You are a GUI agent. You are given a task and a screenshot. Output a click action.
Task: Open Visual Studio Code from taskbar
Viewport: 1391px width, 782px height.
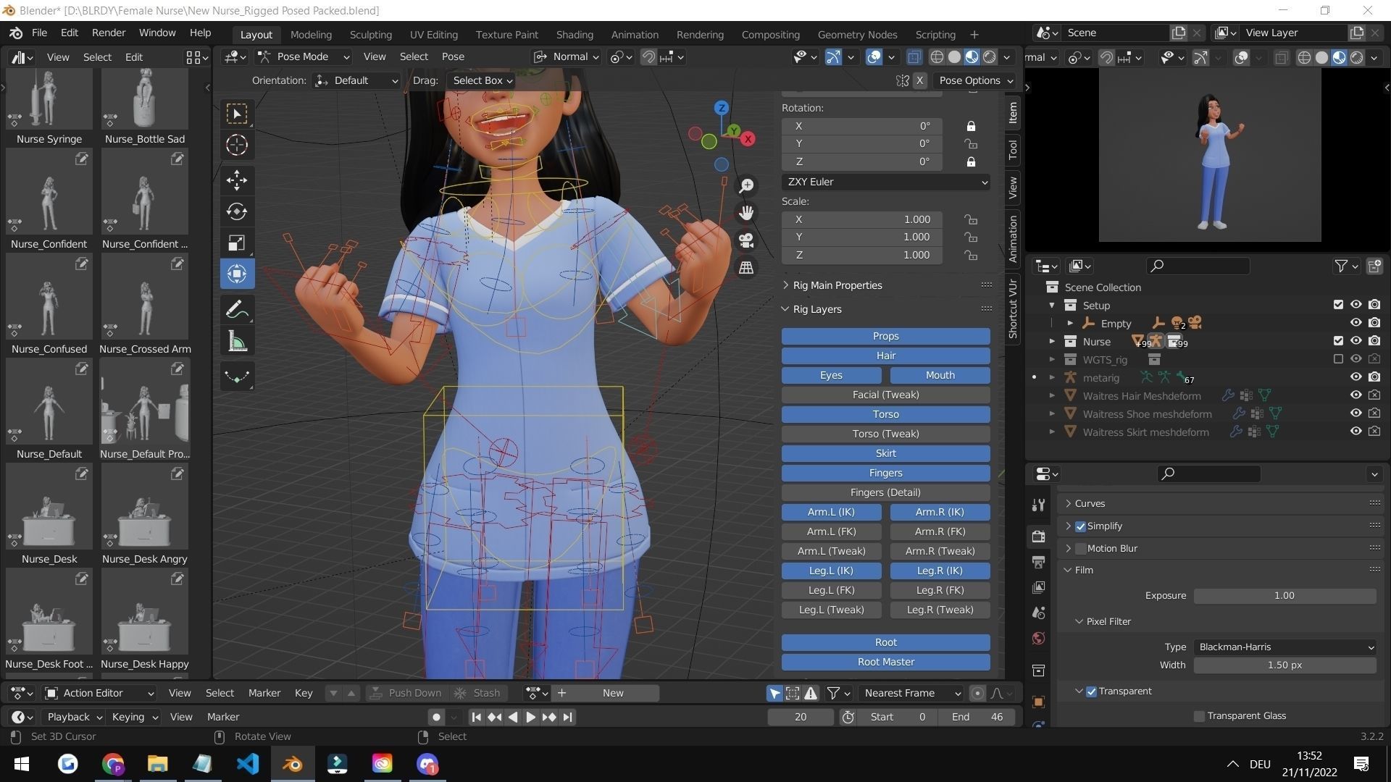[x=248, y=764]
